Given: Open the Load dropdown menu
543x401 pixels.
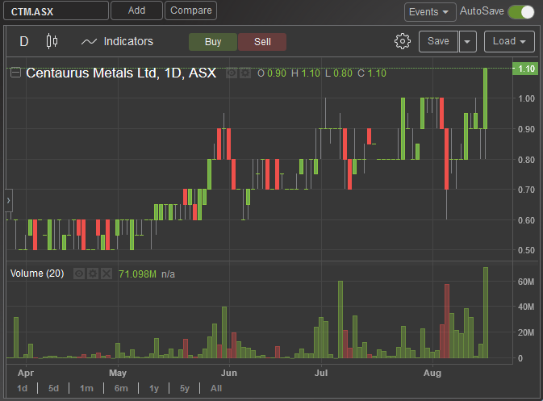Looking at the screenshot, I should point(509,41).
